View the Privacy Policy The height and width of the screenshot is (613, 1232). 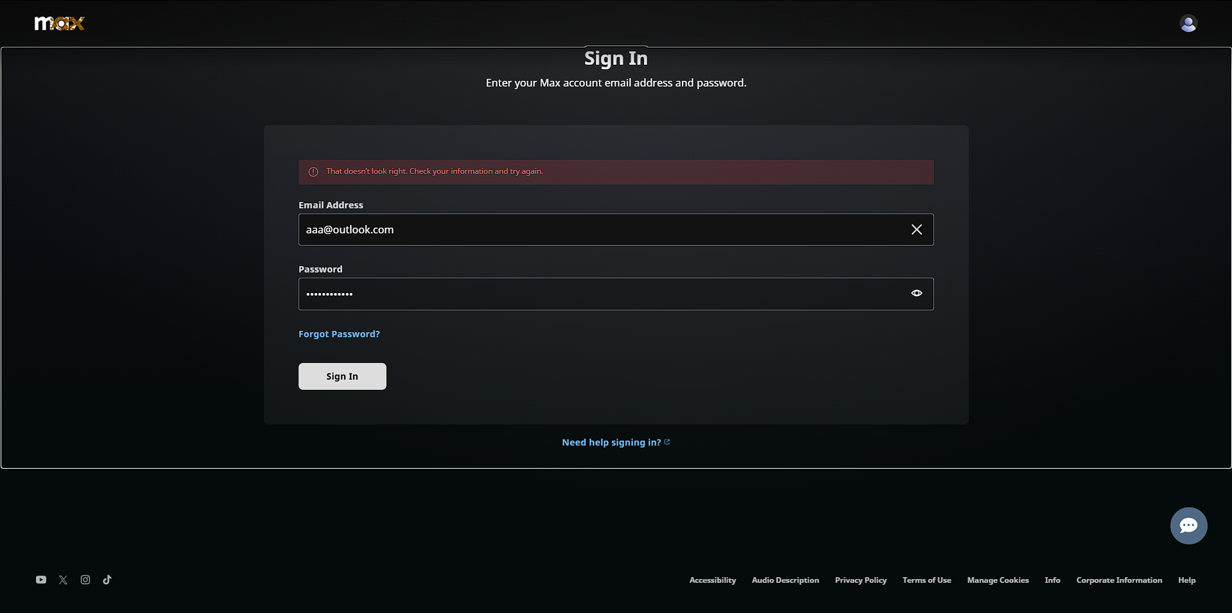pos(860,580)
